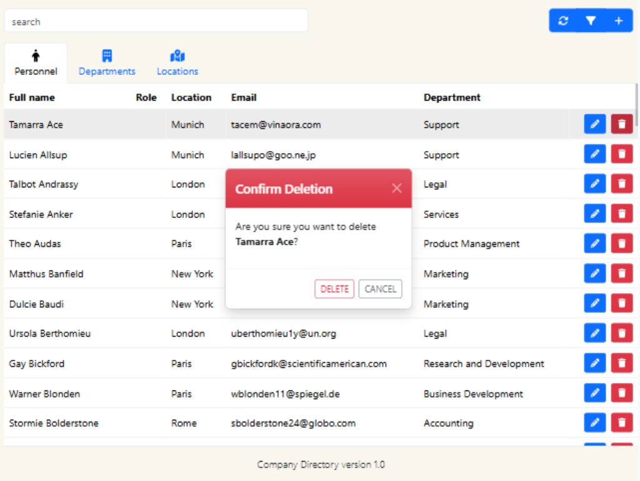Click the table's vertical scrollbar
This screenshot has height=481, width=640.
637,106
